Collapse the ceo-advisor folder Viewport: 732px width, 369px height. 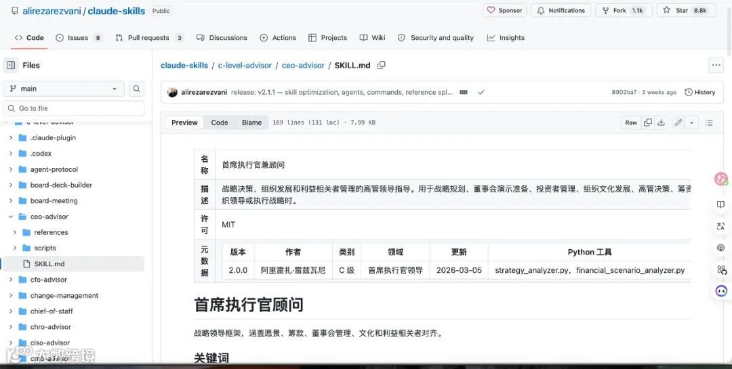pos(11,217)
